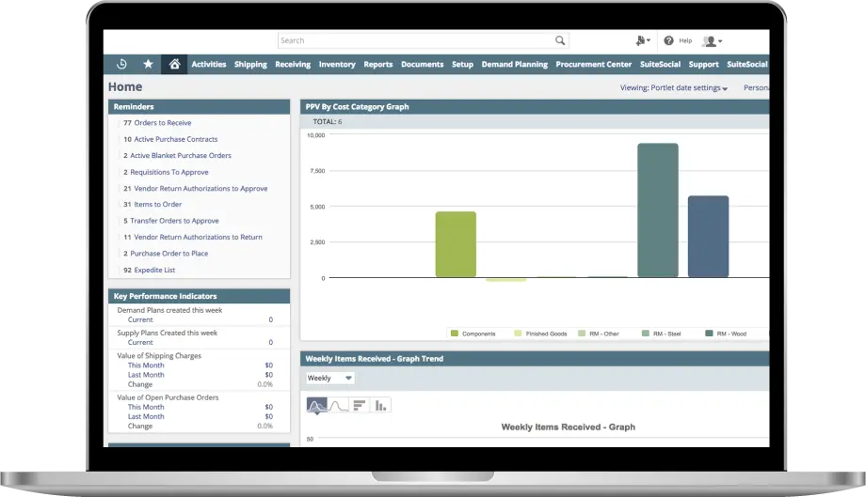Click the Key Performance Indicators portlet header

tap(199, 296)
